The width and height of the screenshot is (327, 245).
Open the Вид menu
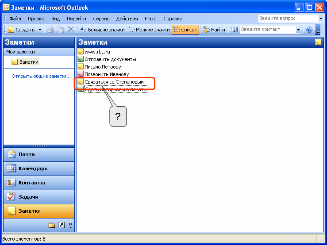(x=55, y=19)
